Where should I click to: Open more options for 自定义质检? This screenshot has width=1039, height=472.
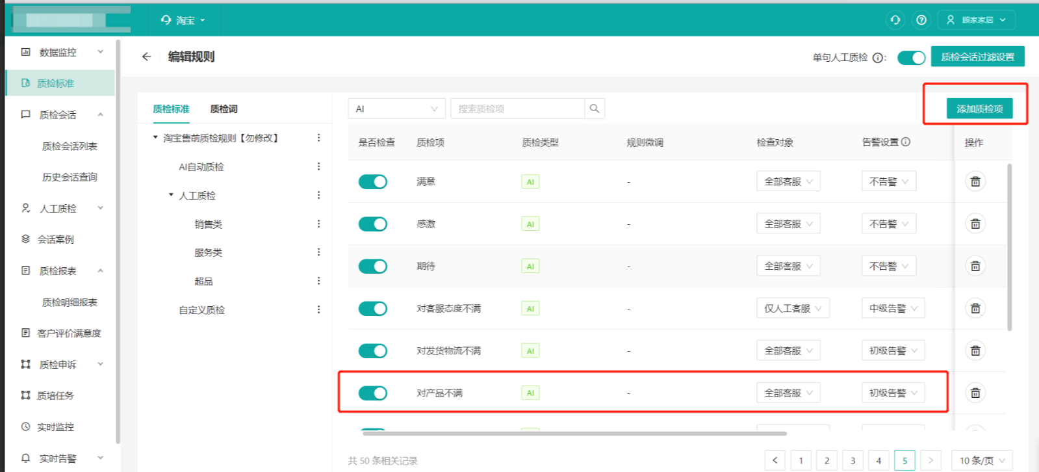point(318,309)
